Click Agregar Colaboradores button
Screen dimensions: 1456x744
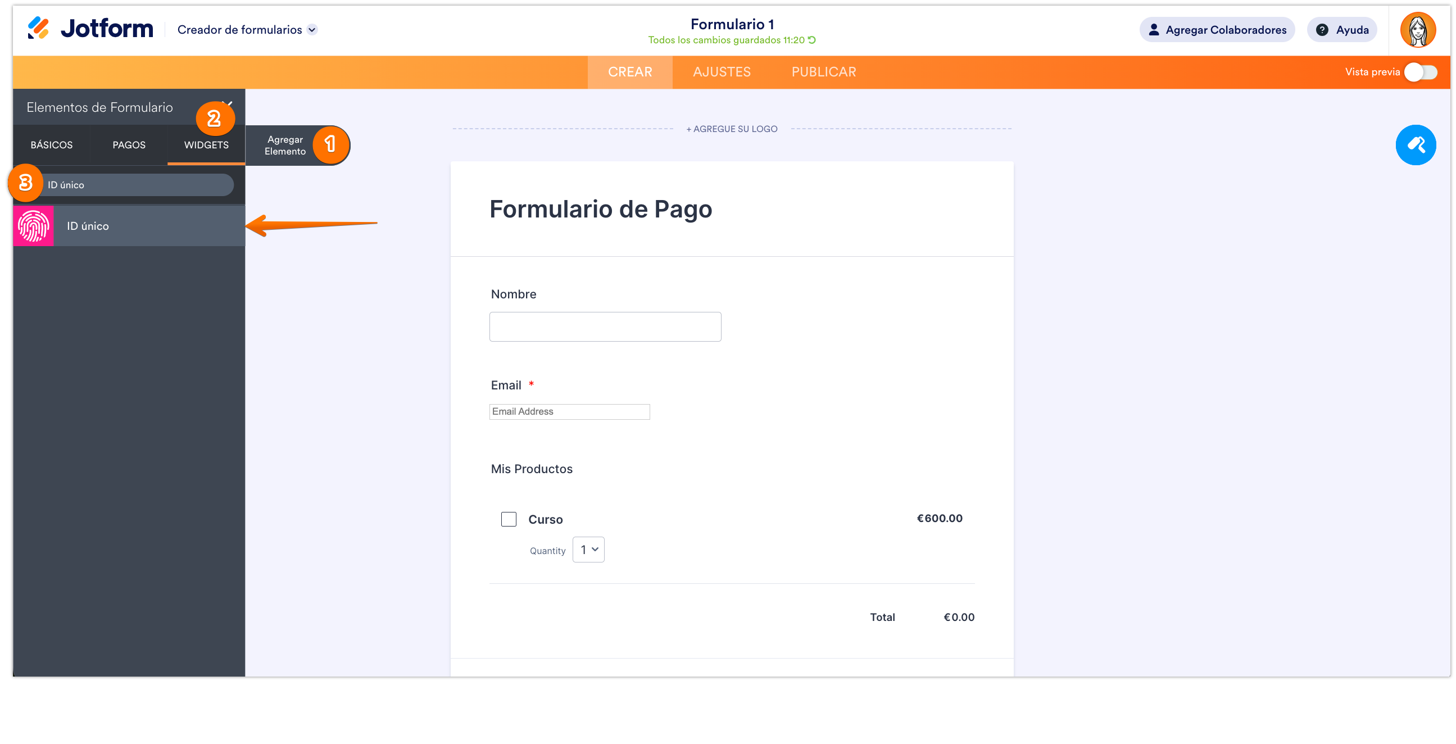tap(1217, 30)
